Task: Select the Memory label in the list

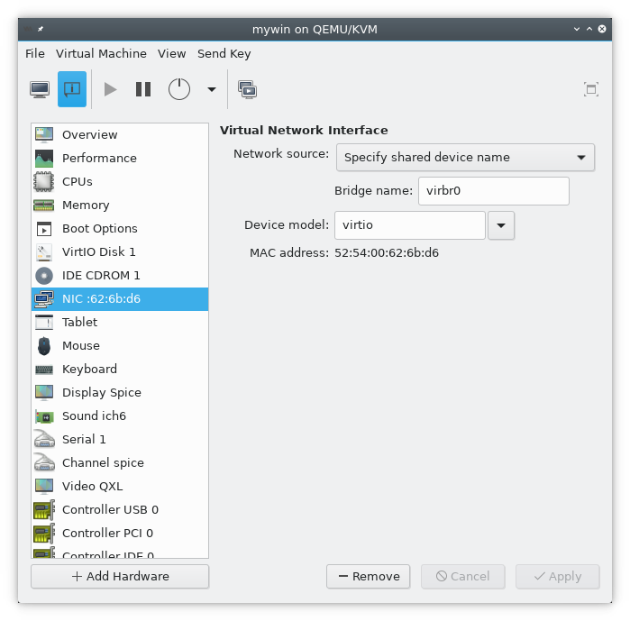Action: click(x=86, y=205)
